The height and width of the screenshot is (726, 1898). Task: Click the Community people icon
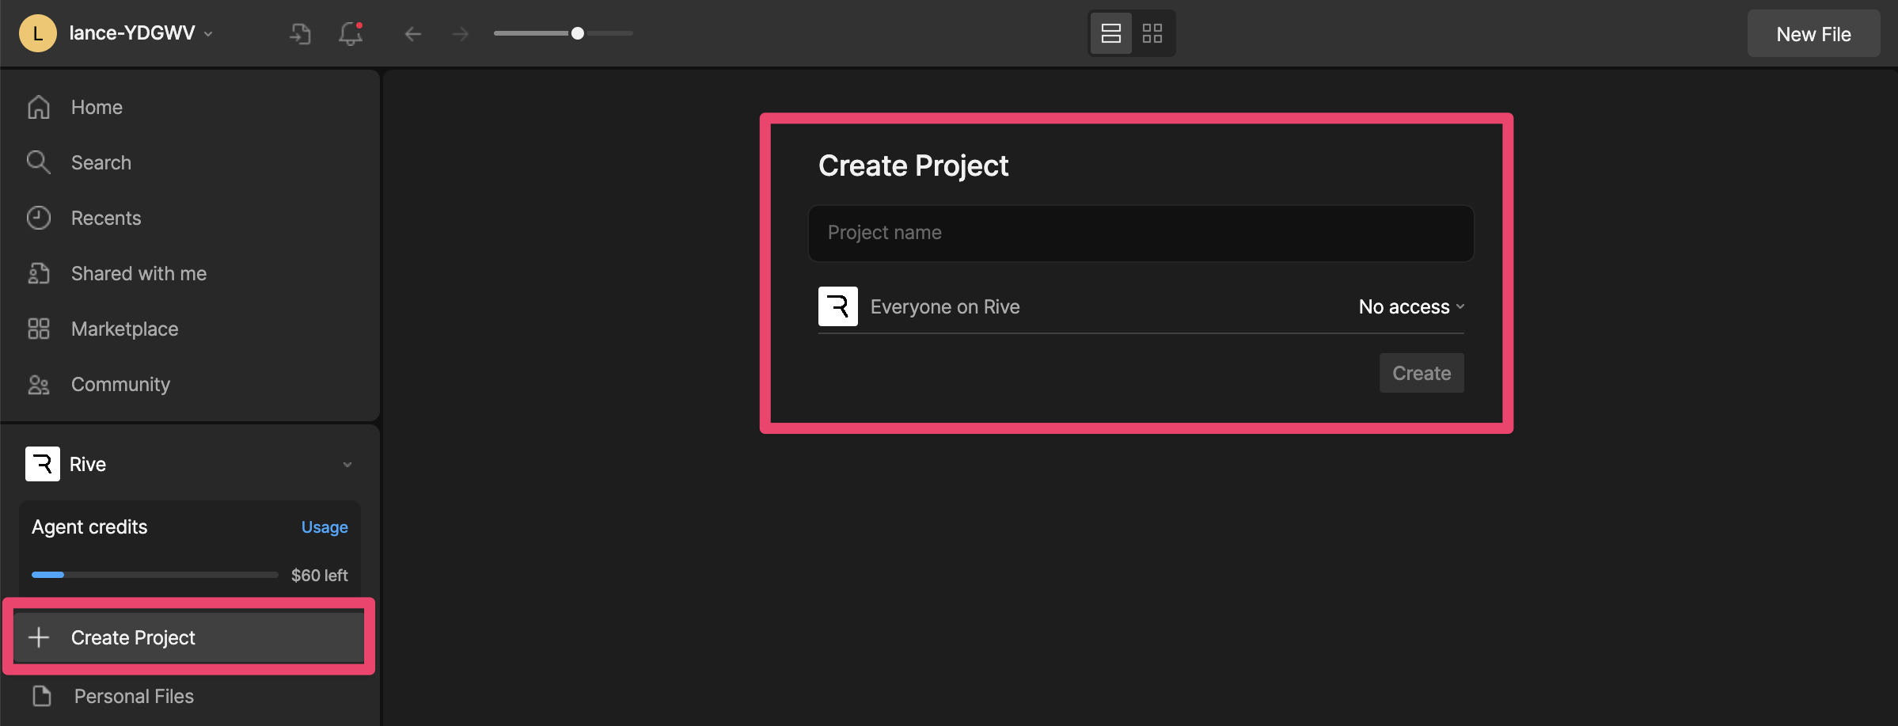39,385
